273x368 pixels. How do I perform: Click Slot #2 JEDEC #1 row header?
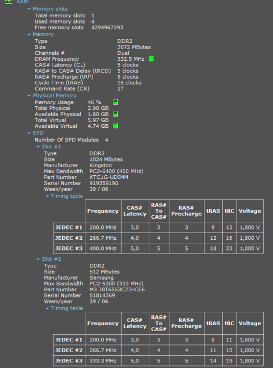tap(69, 339)
